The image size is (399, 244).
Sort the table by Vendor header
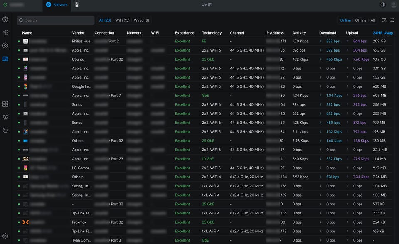(x=78, y=33)
